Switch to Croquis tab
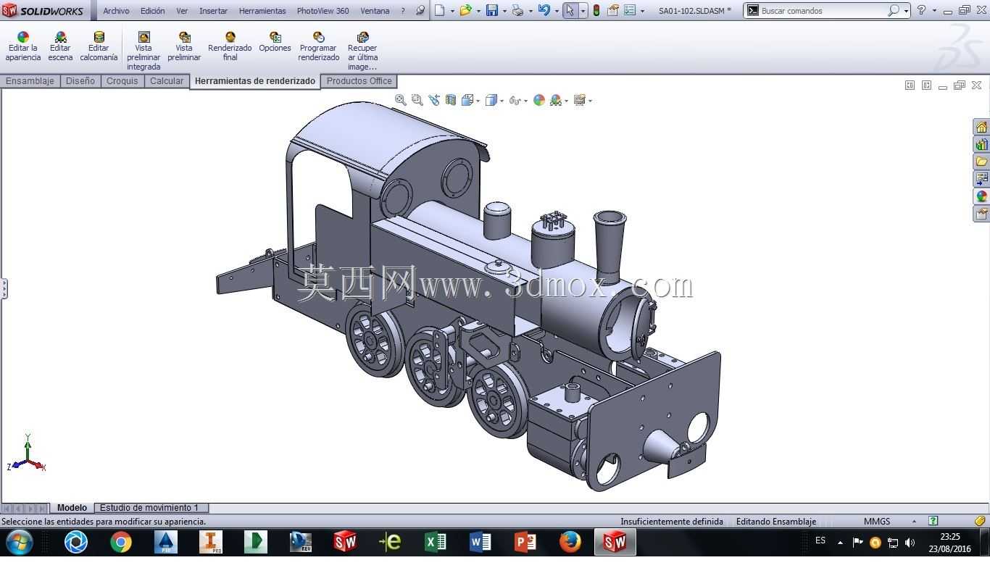 point(122,81)
